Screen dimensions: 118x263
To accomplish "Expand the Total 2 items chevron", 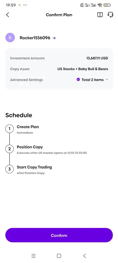I will pyautogui.click(x=107, y=80).
